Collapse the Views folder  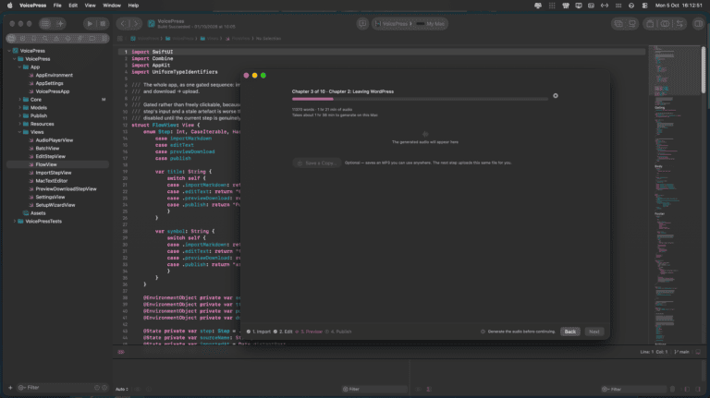(x=20, y=132)
